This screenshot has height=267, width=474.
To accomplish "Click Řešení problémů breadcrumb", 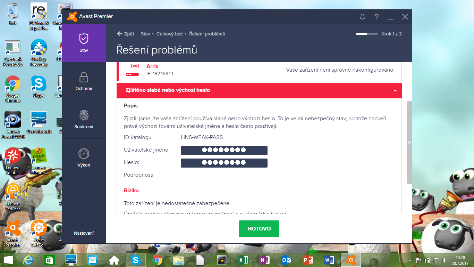I will point(207,34).
